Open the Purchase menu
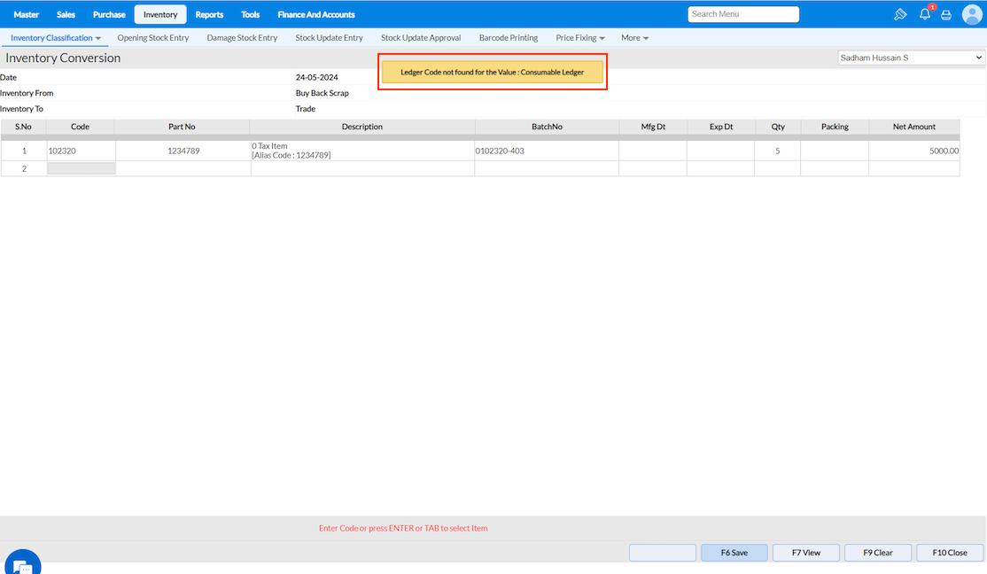This screenshot has height=574, width=987. click(x=109, y=14)
